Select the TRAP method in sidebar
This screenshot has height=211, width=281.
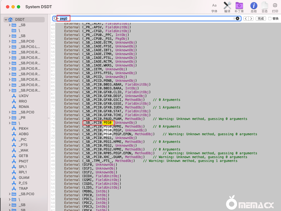pos(23,189)
